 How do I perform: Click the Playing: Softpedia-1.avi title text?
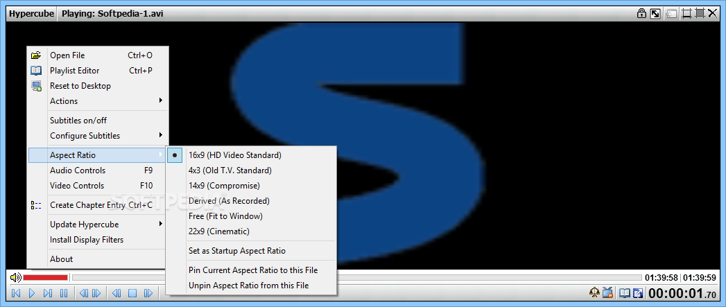pos(112,13)
